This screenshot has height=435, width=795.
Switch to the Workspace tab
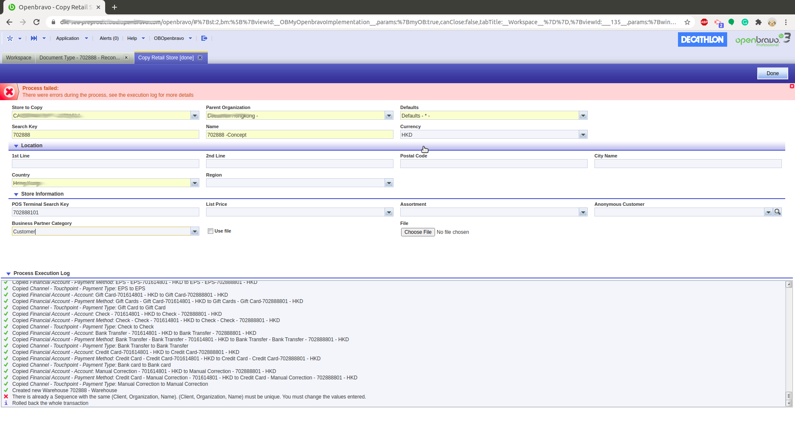point(19,58)
